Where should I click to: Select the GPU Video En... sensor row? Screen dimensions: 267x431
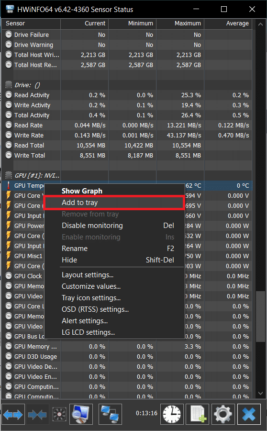click(127, 376)
